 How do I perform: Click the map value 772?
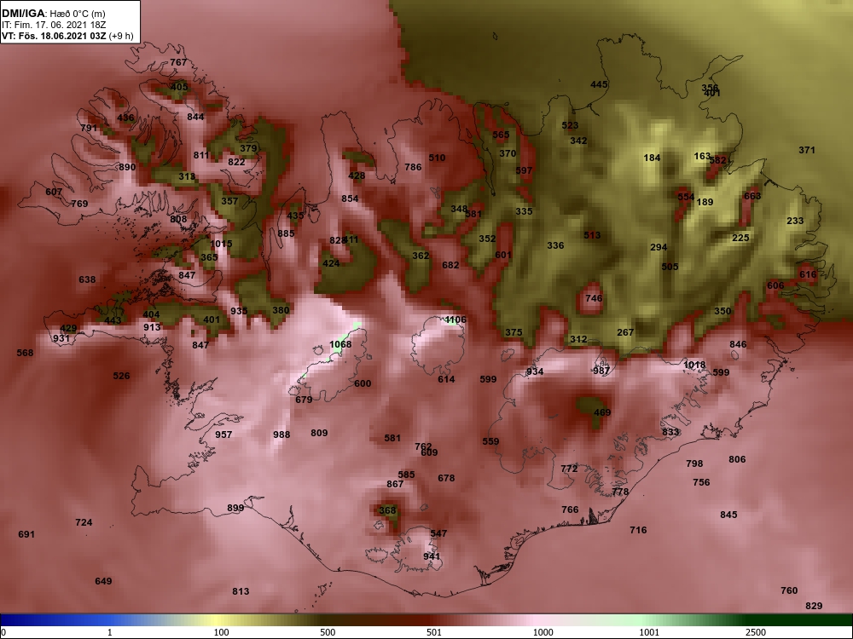click(569, 469)
